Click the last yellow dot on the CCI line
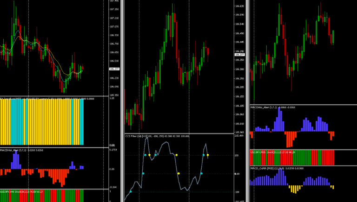The width and height of the screenshot is (357, 202). [x=208, y=155]
